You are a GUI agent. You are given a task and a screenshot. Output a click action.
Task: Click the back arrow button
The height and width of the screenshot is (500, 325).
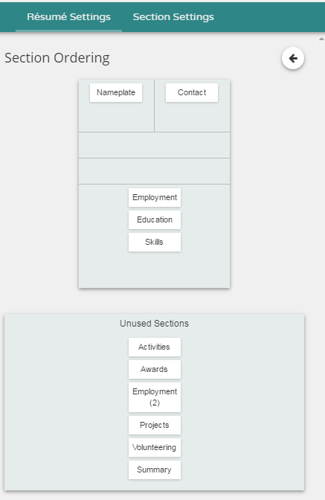click(293, 58)
